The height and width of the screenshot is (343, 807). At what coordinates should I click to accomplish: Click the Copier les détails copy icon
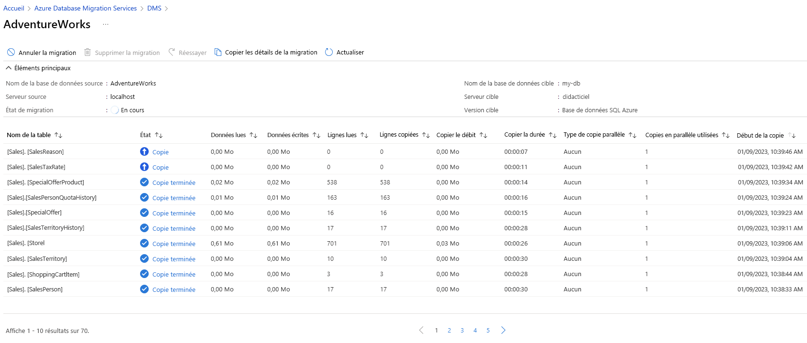[x=218, y=52]
